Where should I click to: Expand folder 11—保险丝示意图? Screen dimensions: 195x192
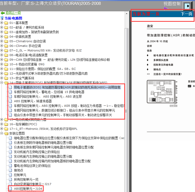pyautogui.click(x=2, y=69)
